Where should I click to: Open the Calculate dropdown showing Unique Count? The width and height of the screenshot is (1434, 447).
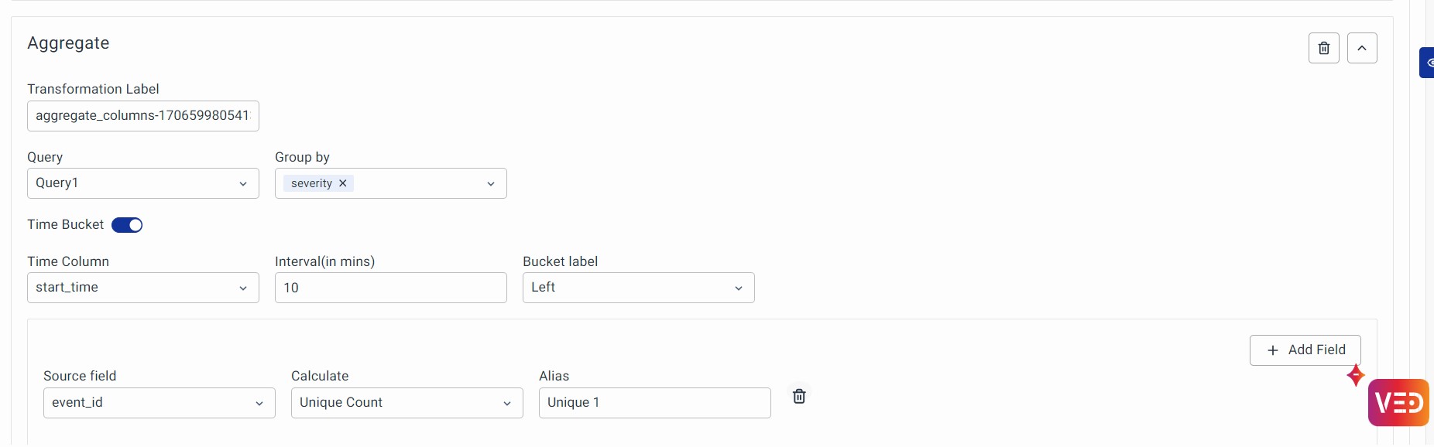[x=407, y=403]
